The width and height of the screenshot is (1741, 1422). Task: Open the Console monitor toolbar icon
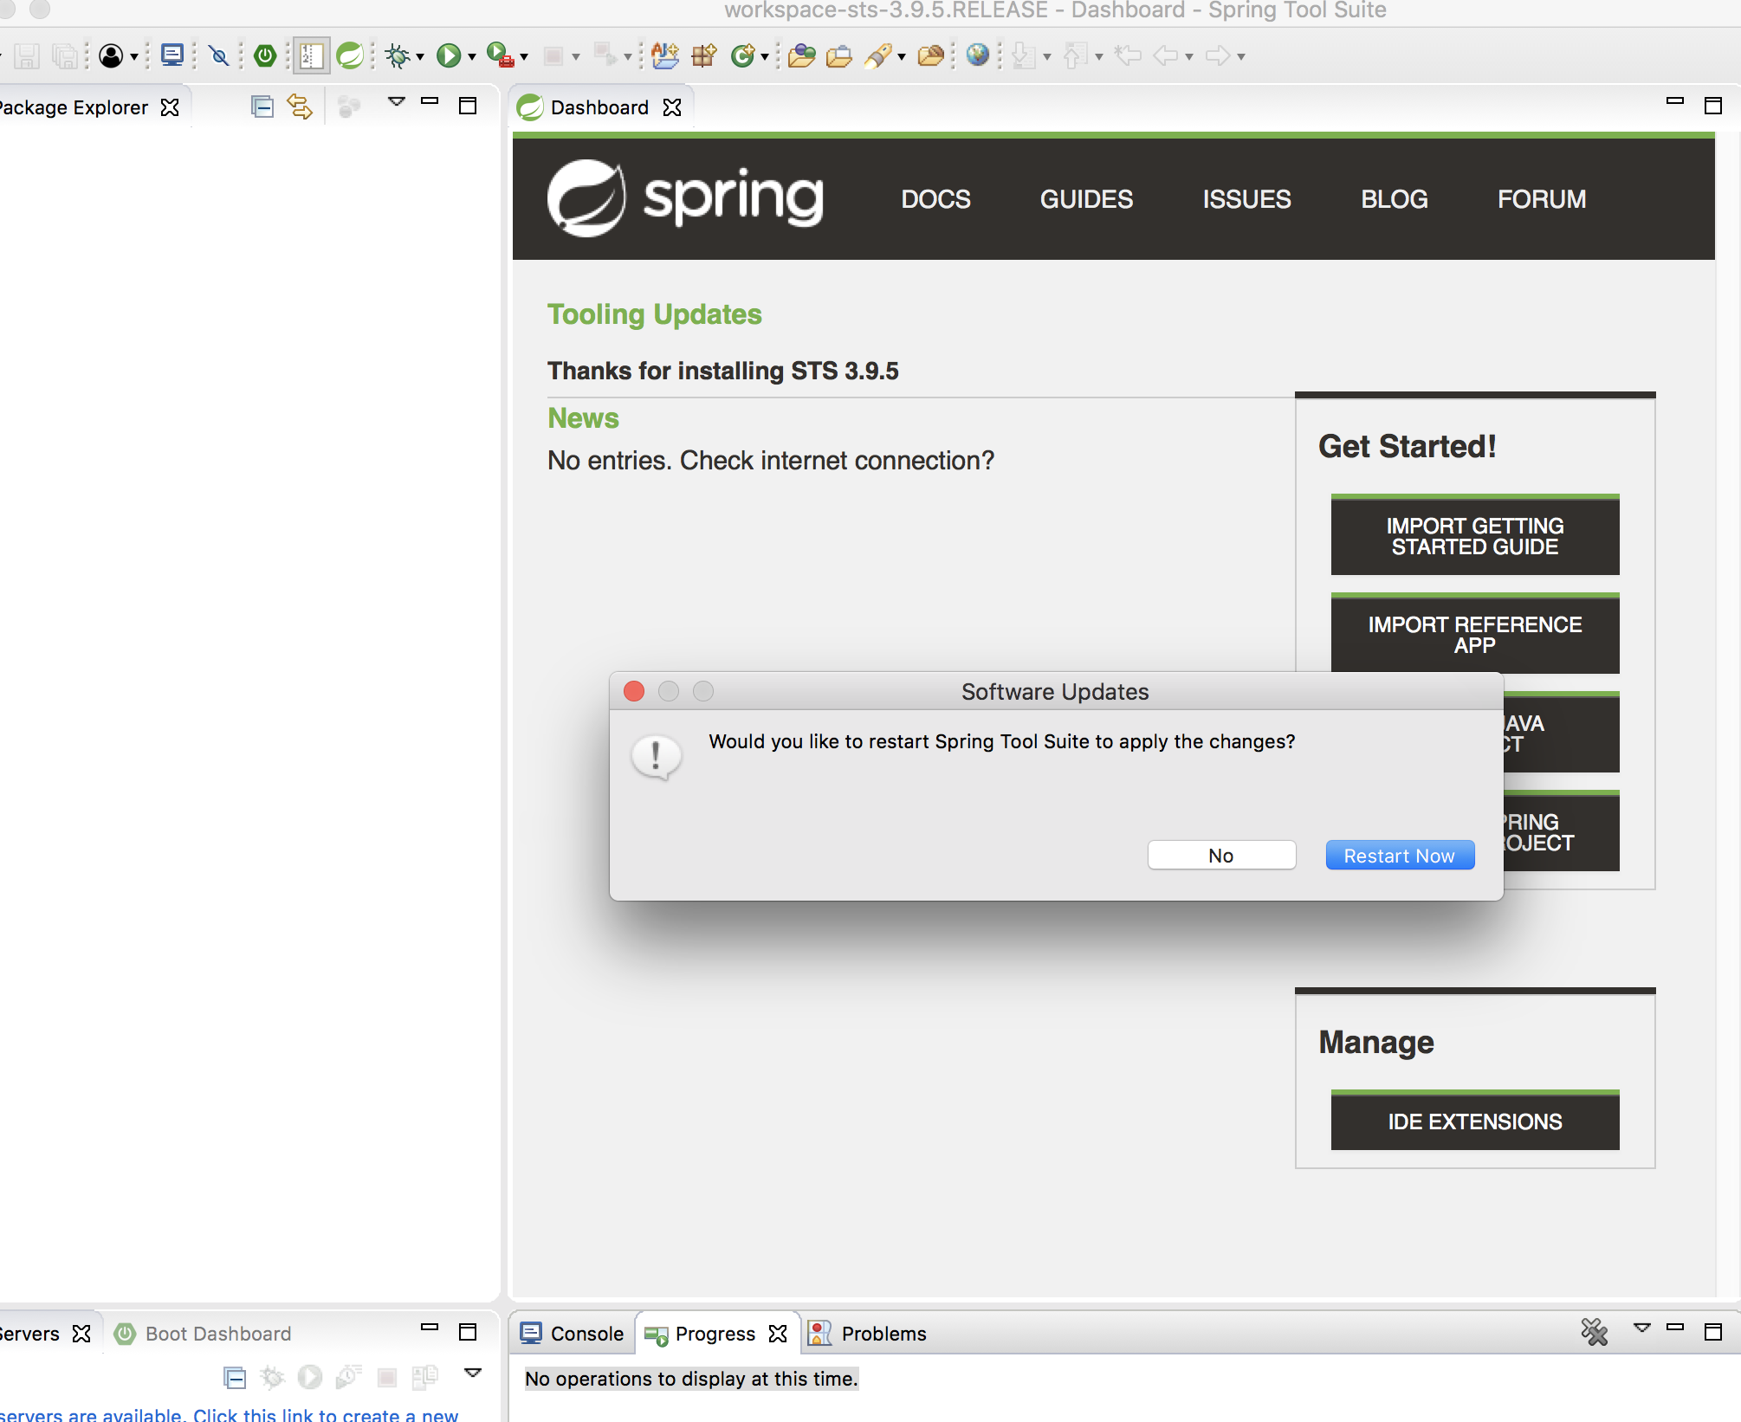(x=172, y=55)
